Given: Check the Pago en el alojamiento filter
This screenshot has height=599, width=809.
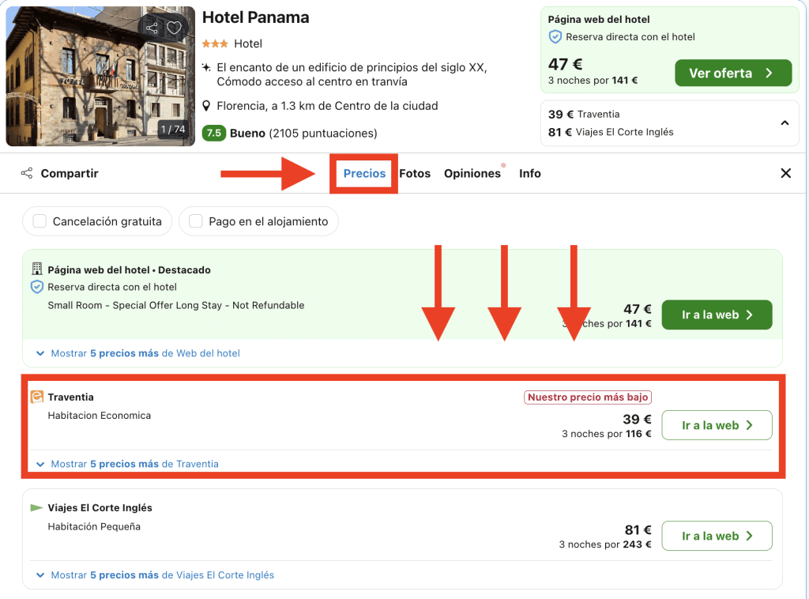Looking at the screenshot, I should (x=196, y=221).
